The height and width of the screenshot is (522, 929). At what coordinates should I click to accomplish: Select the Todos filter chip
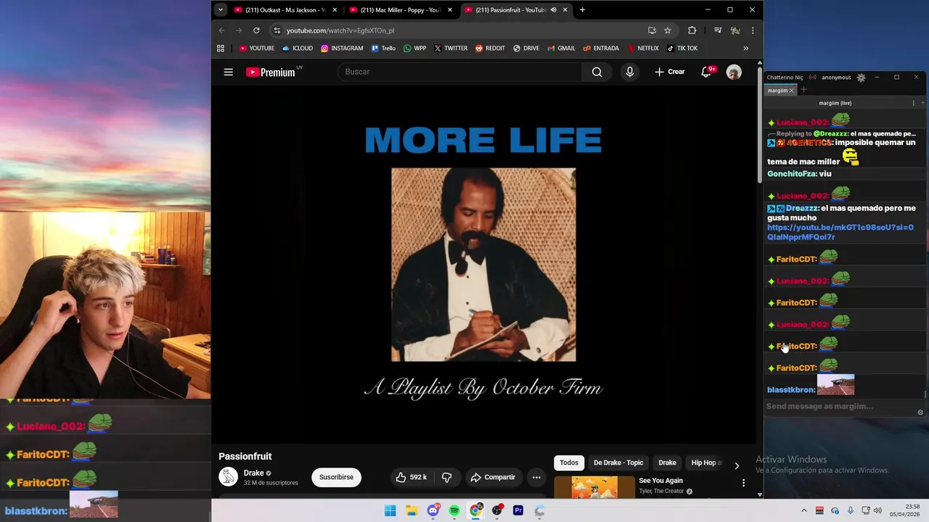coord(569,463)
